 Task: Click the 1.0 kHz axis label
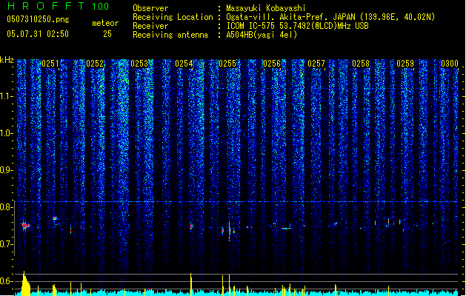[7, 133]
